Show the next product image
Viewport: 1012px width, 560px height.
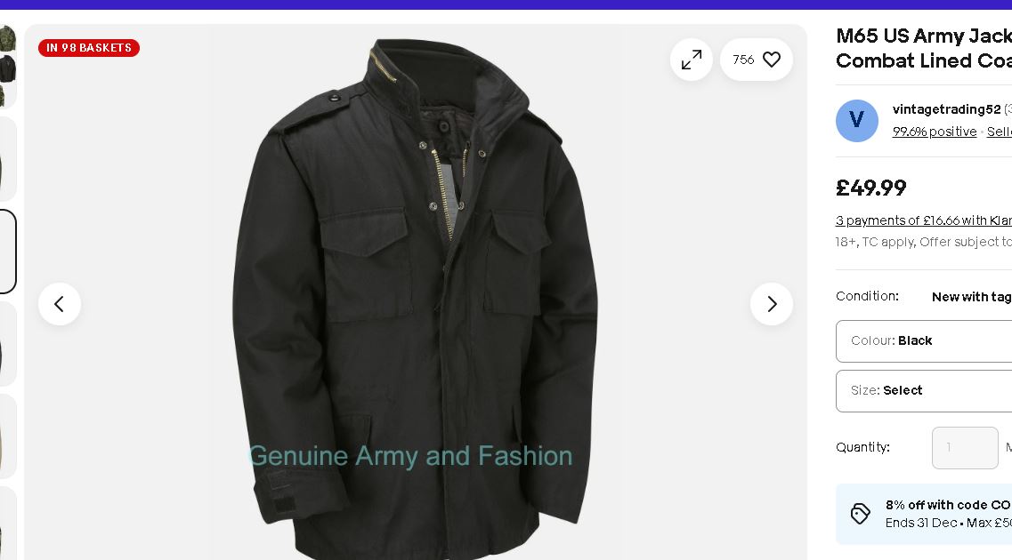point(772,303)
